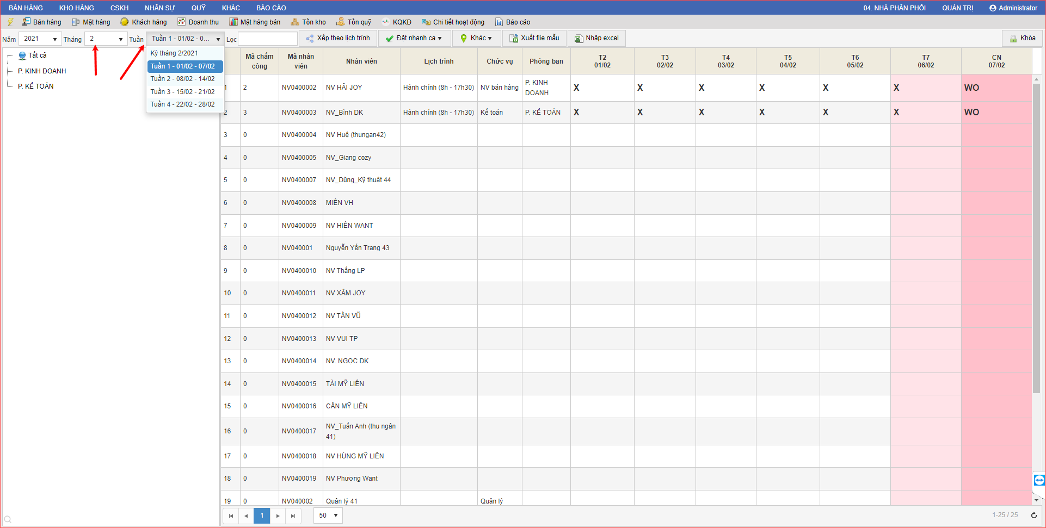Select P. KINH DOANH tree node
The width and height of the screenshot is (1046, 528).
coord(42,71)
